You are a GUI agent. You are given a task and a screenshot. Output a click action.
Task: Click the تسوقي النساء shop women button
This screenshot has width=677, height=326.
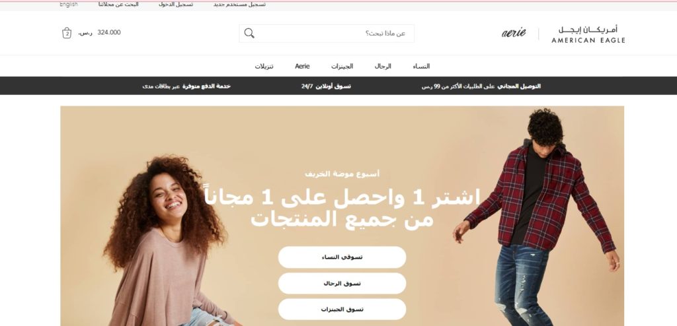click(x=342, y=257)
